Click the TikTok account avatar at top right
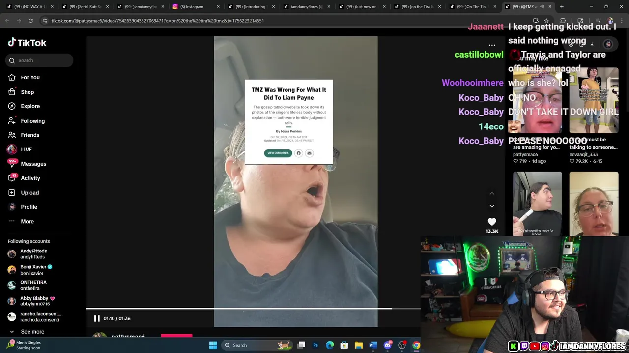The height and width of the screenshot is (353, 629). tap(608, 44)
